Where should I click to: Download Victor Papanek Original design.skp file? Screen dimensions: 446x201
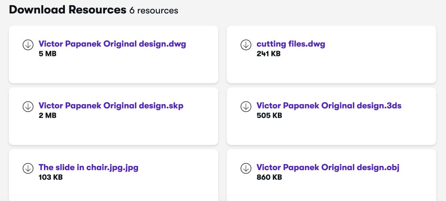point(111,105)
